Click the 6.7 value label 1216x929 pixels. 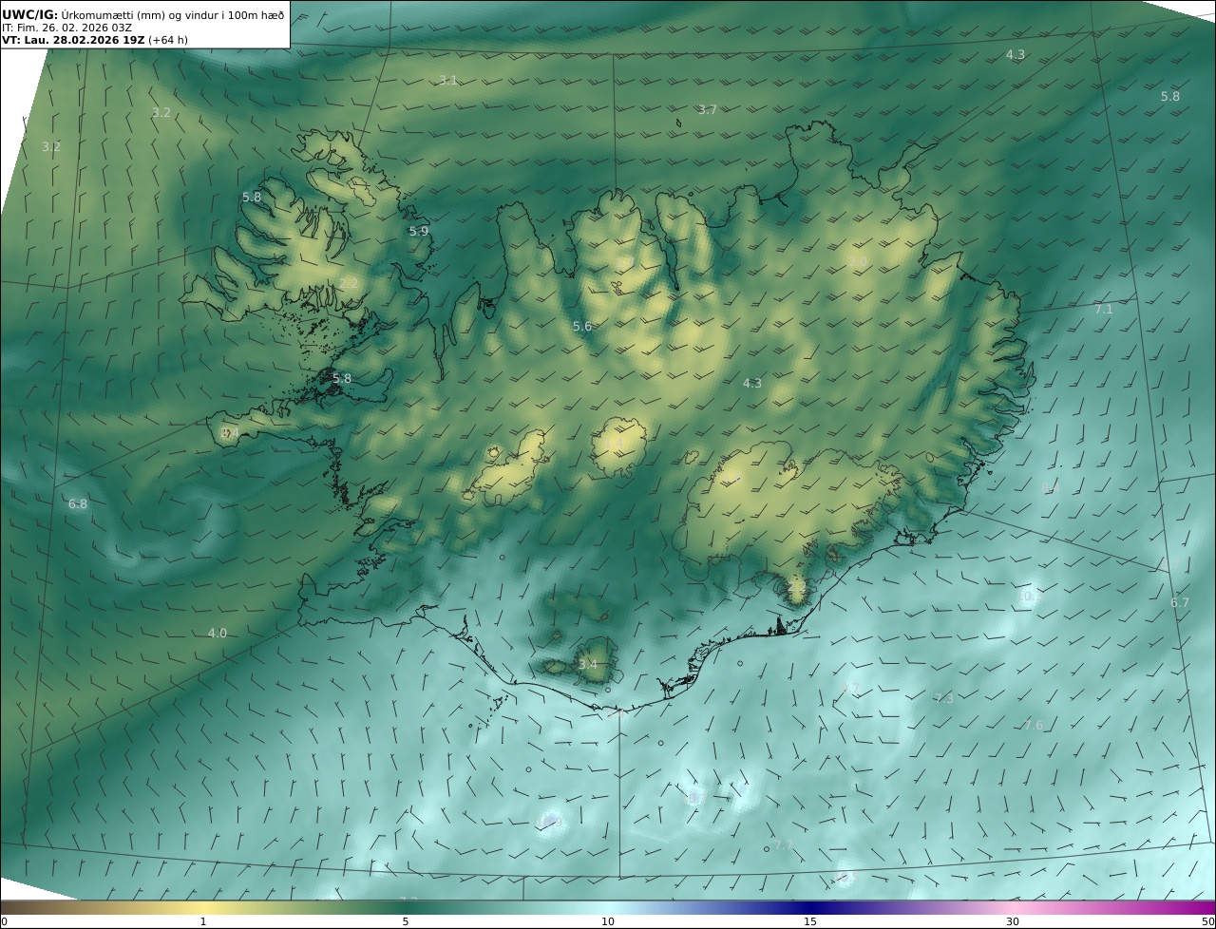pos(1180,603)
